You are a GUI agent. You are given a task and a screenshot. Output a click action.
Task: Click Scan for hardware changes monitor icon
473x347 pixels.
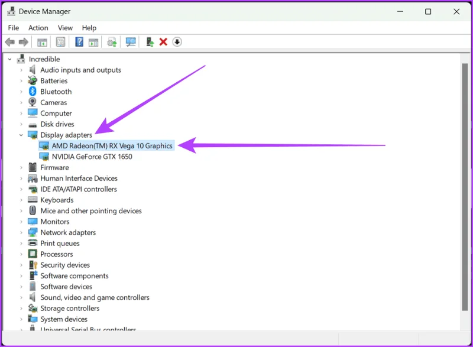click(x=131, y=42)
